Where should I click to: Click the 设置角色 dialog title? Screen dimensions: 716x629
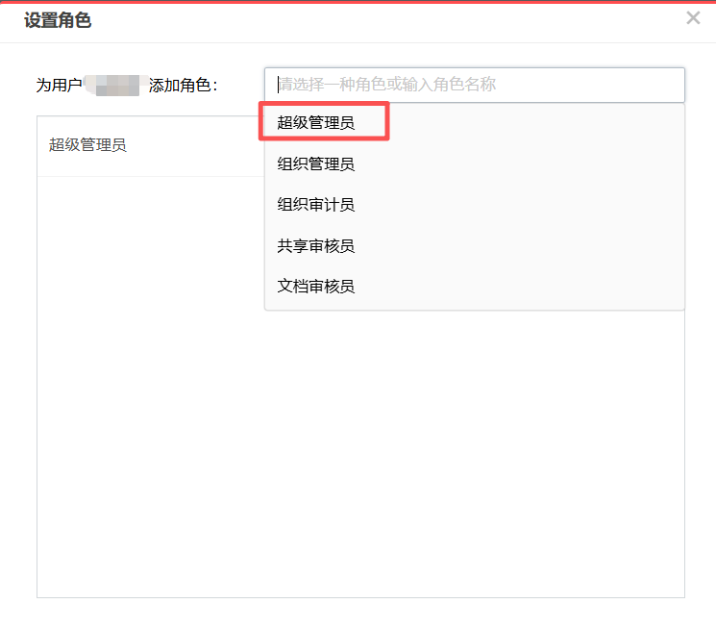(58, 20)
